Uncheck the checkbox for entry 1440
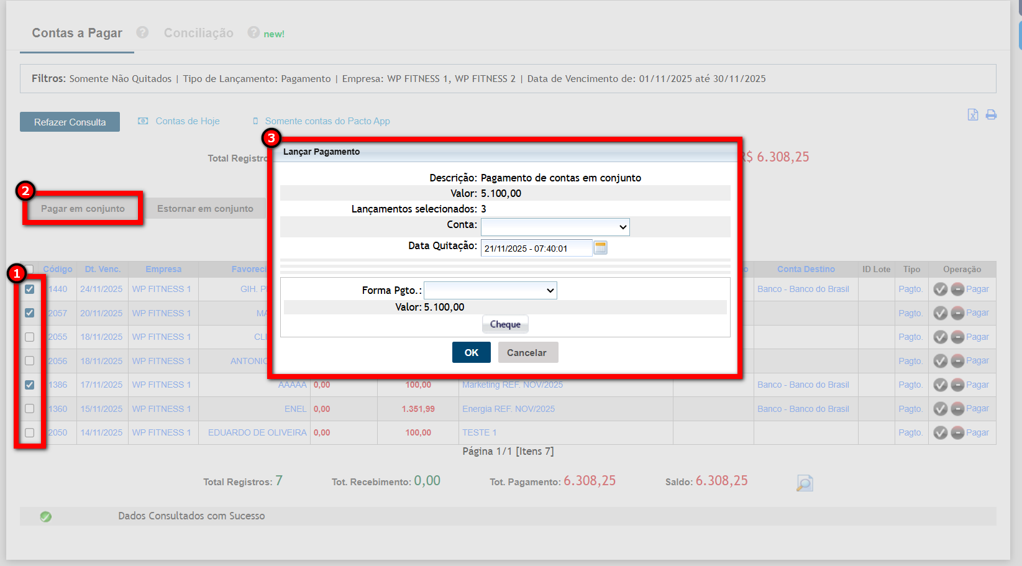This screenshot has height=566, width=1022. 29,290
